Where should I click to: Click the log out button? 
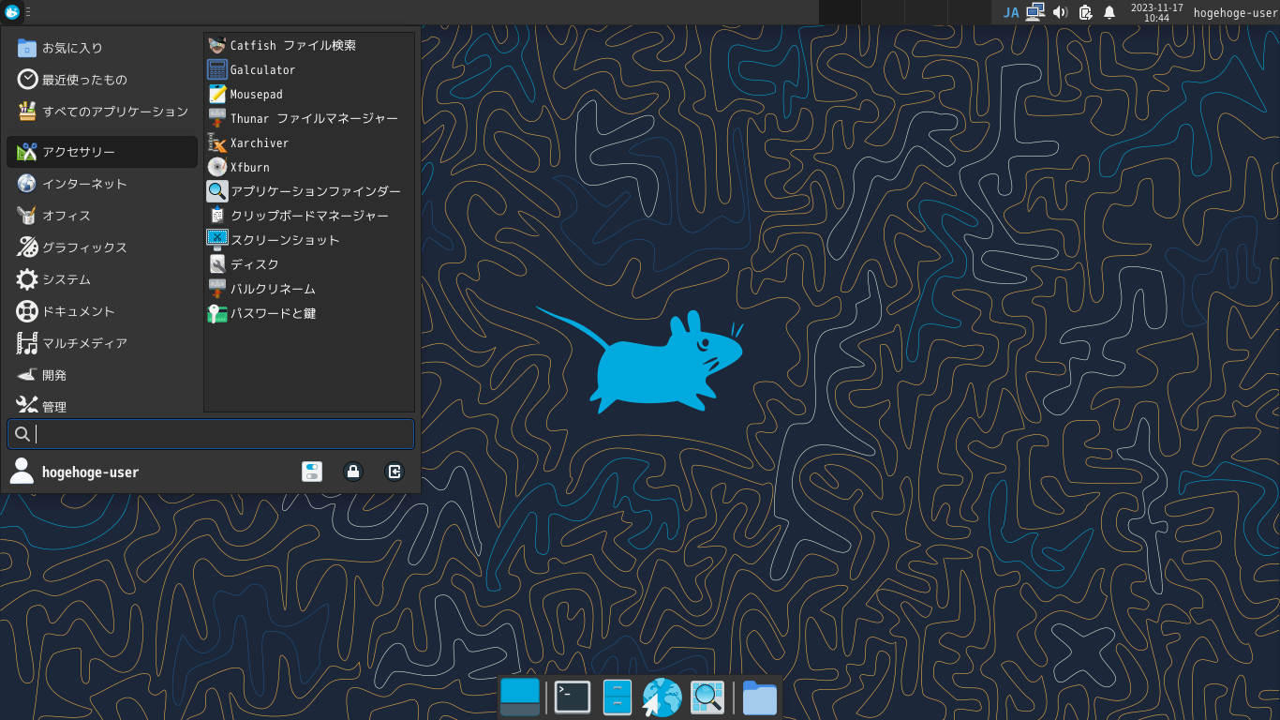394,472
